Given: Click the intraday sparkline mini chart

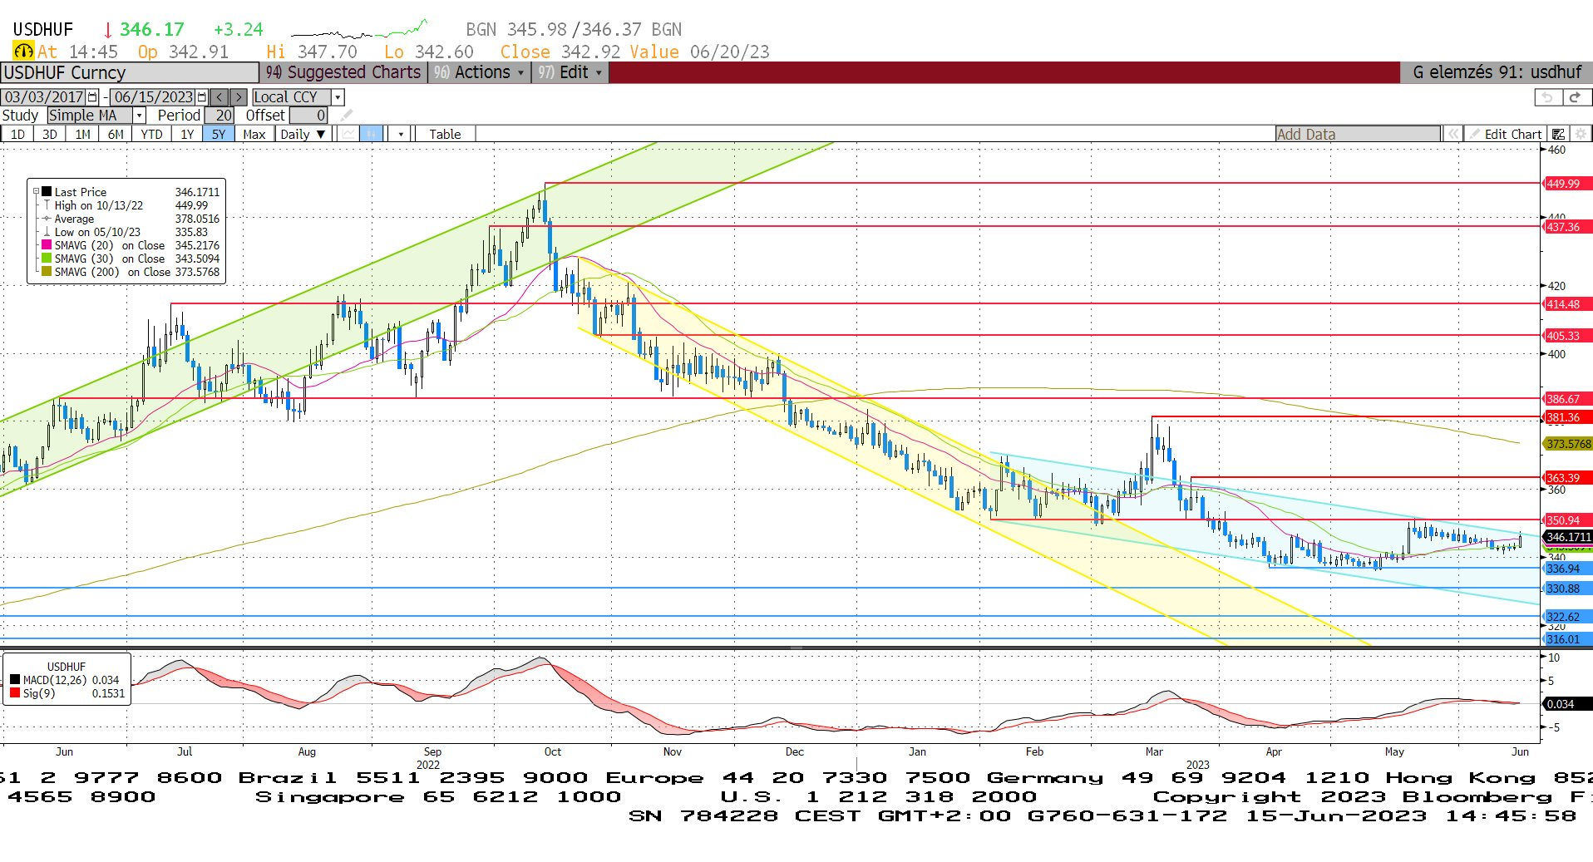Looking at the screenshot, I should pyautogui.click(x=359, y=30).
